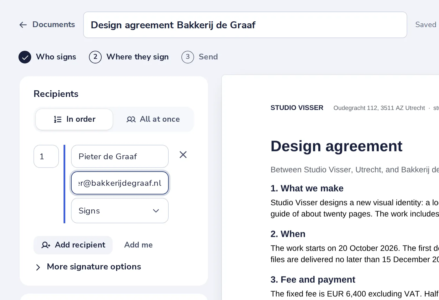Screen dimensions: 439x300
Task: Click Add me link
Action: (x=139, y=245)
